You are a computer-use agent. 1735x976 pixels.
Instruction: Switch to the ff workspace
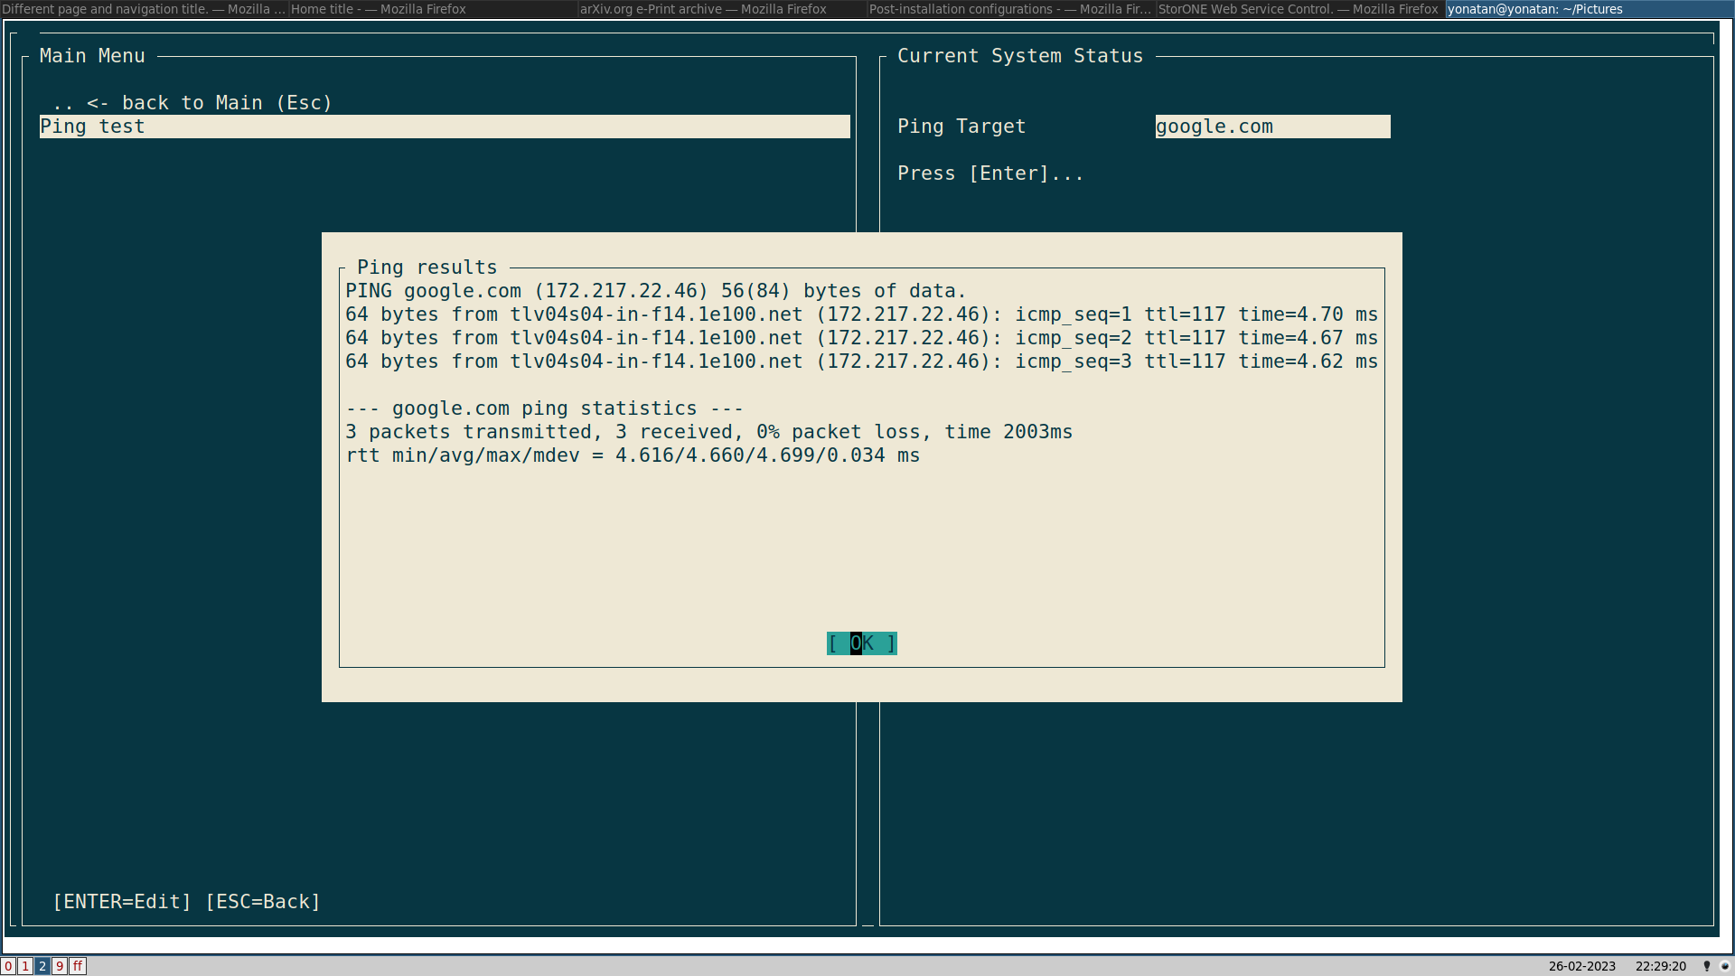coord(78,966)
